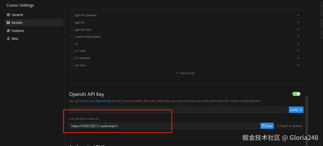323x146 pixels.
Task: Enable the o1-mini model checkbox
Action: click(x=72, y=51)
